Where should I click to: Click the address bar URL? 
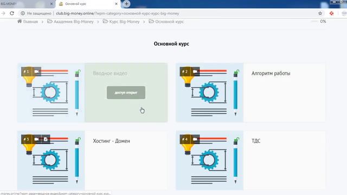[118, 13]
